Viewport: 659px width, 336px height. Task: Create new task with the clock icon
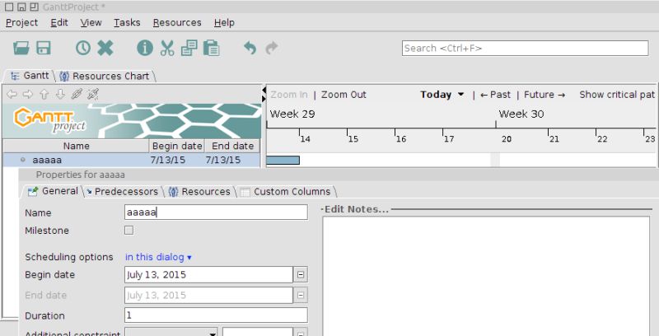tap(83, 49)
